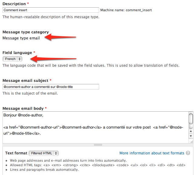Click the Text format label

tap(16, 153)
